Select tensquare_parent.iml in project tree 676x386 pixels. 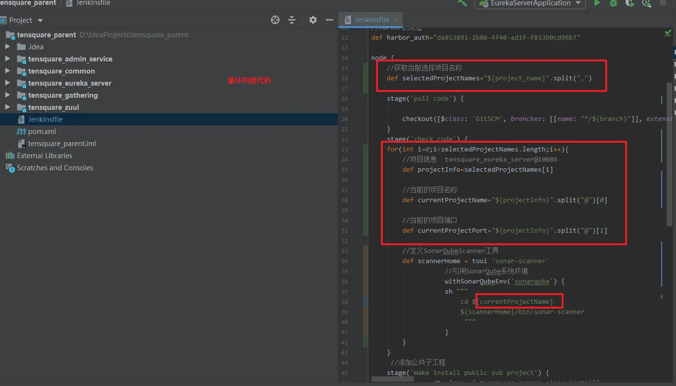click(62, 144)
